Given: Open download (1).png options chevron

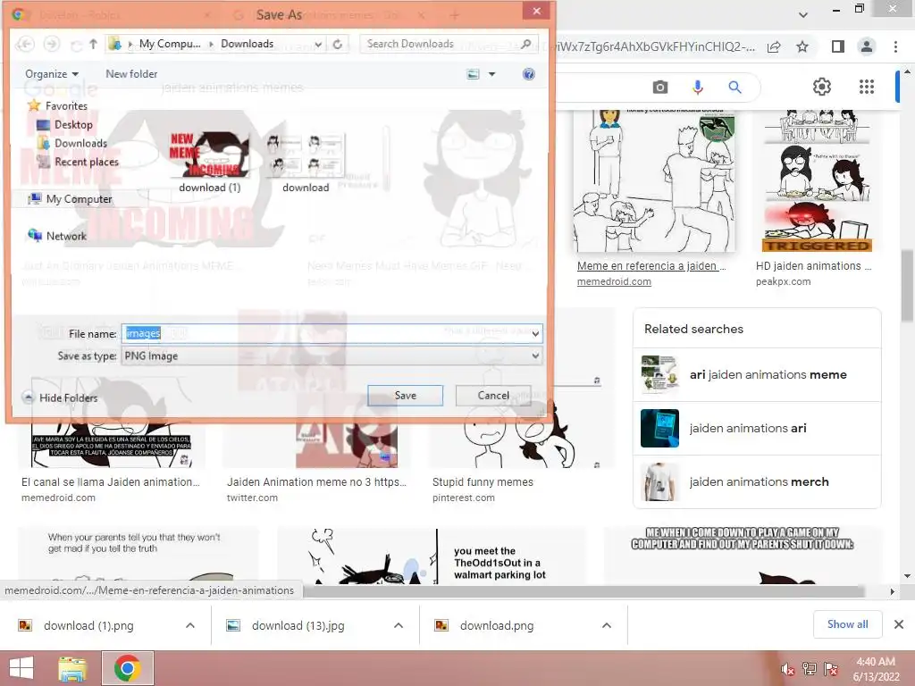Looking at the screenshot, I should [189, 625].
